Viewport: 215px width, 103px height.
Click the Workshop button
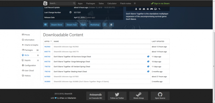pos(95,25)
